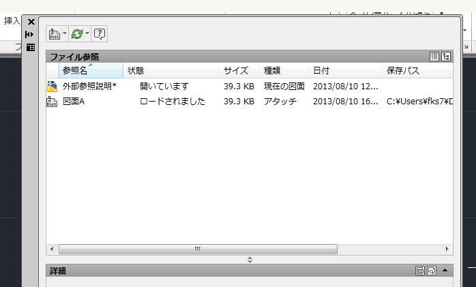Select the 外部参照説明* row
This screenshot has width=476, height=287.
(250, 87)
